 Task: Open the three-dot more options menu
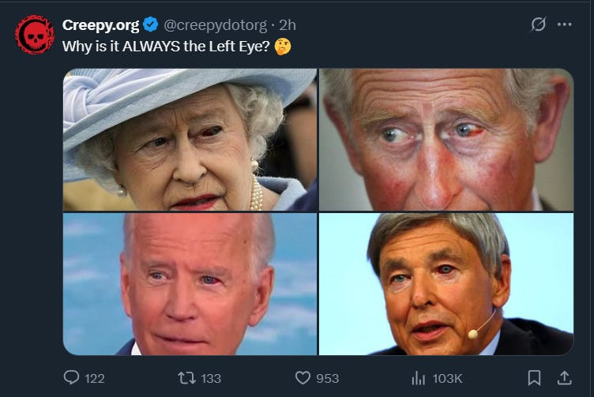564,24
